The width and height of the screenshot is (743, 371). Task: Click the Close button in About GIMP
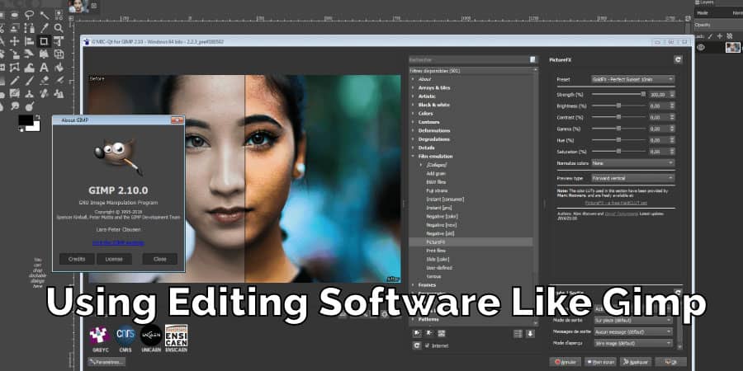(159, 259)
